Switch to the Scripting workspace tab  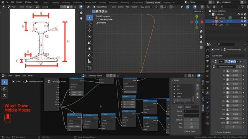coord(167,3)
